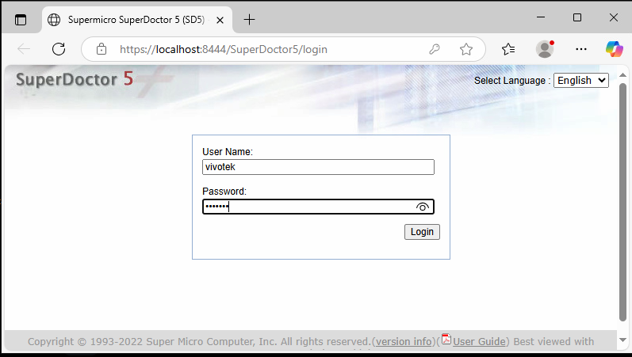Go back with the browser back arrow
This screenshot has height=357, width=632.
click(24, 49)
